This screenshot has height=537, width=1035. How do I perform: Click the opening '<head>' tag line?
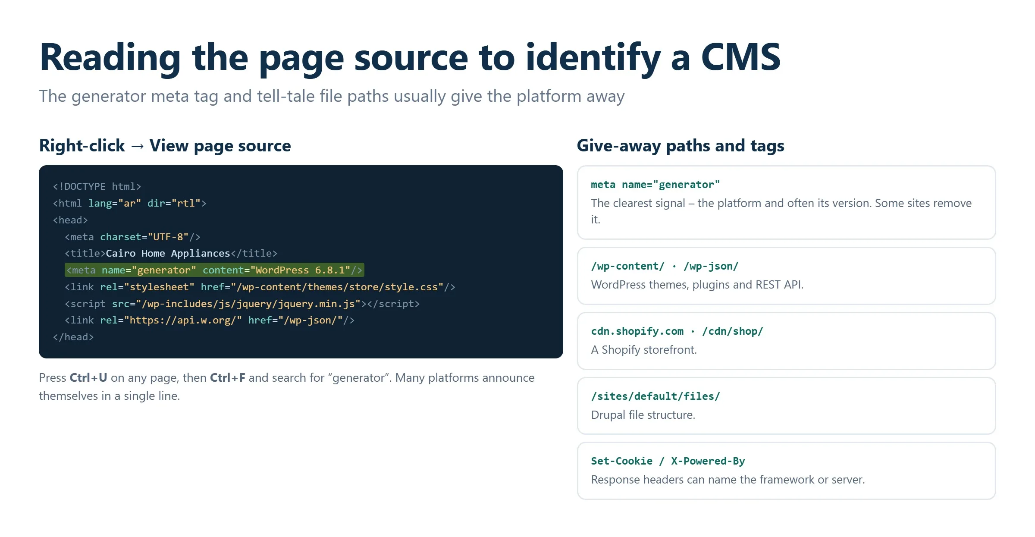pos(70,220)
